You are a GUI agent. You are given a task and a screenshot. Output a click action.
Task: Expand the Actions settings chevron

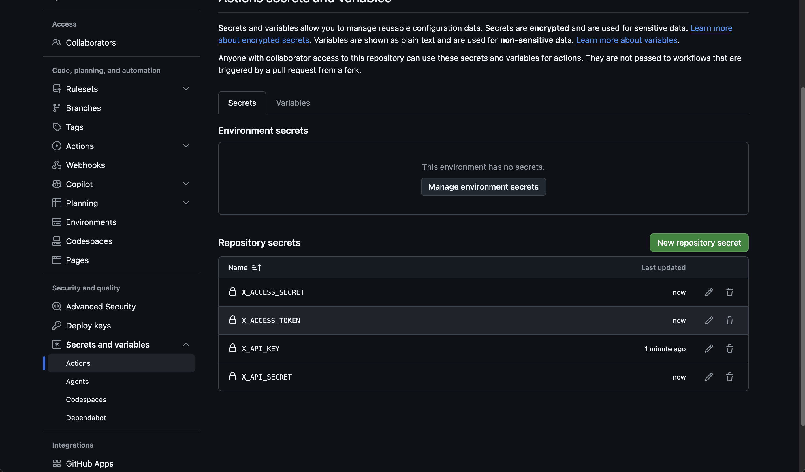tap(186, 146)
